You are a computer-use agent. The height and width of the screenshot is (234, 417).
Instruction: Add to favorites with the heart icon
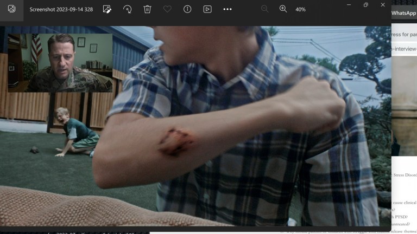tap(167, 9)
